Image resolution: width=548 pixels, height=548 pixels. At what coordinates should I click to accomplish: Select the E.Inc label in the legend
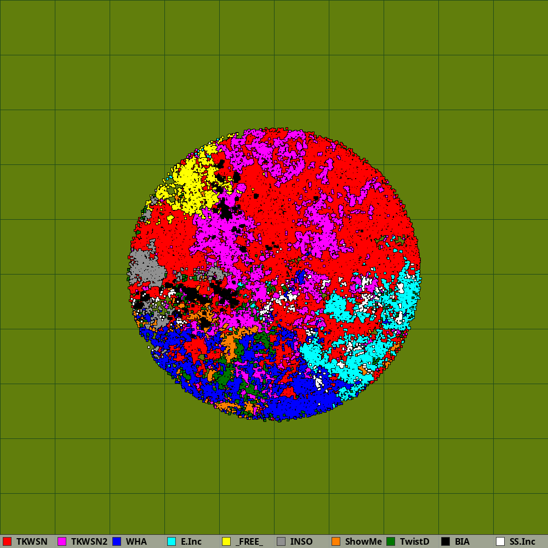tap(191, 541)
